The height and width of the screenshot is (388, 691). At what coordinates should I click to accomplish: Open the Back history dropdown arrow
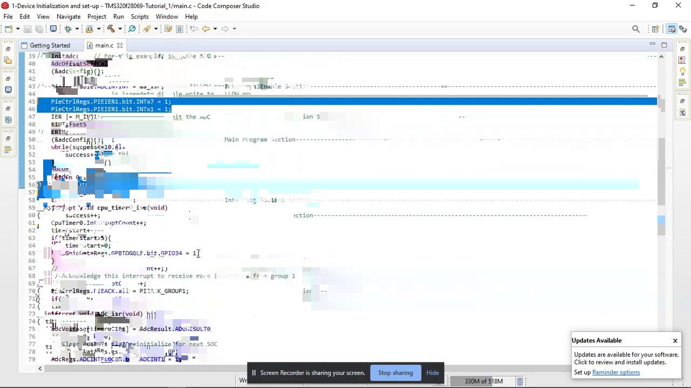point(215,29)
